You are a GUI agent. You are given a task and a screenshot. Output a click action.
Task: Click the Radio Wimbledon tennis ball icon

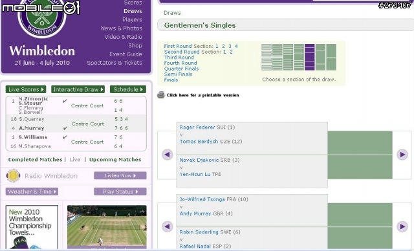[x=13, y=176]
